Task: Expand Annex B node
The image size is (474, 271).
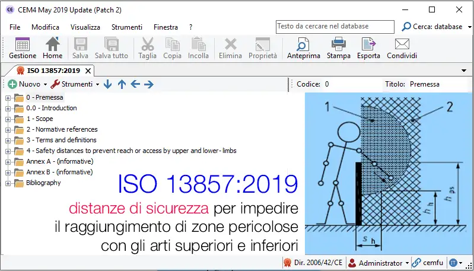Action: pyautogui.click(x=8, y=173)
